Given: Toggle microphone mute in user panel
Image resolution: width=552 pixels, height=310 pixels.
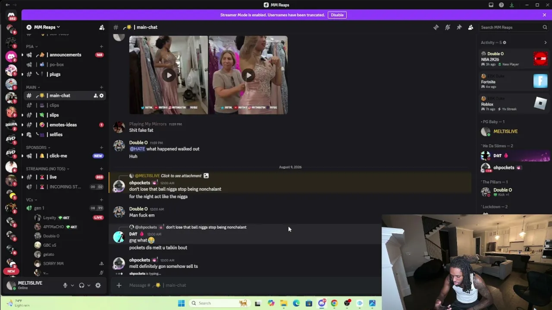Looking at the screenshot, I should pos(65,285).
